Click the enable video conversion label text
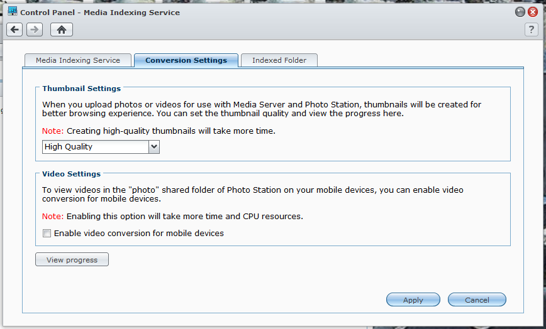Screen dimensions: 546x329 coord(139,233)
